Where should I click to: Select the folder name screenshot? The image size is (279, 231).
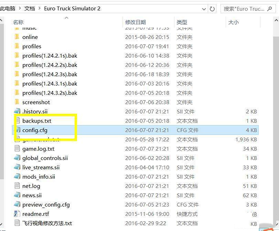(36, 102)
